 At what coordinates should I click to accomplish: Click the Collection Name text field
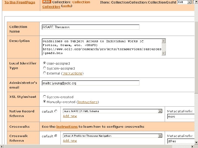click(91, 27)
